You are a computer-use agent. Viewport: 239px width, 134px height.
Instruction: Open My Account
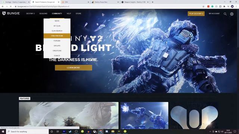[214, 13]
